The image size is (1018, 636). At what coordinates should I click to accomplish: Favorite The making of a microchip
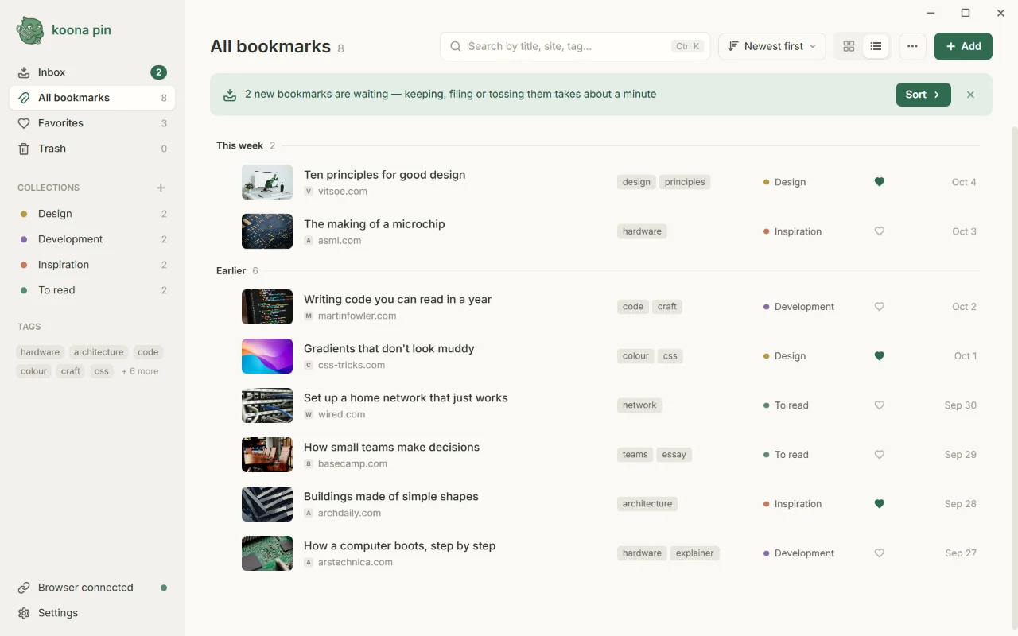click(879, 231)
